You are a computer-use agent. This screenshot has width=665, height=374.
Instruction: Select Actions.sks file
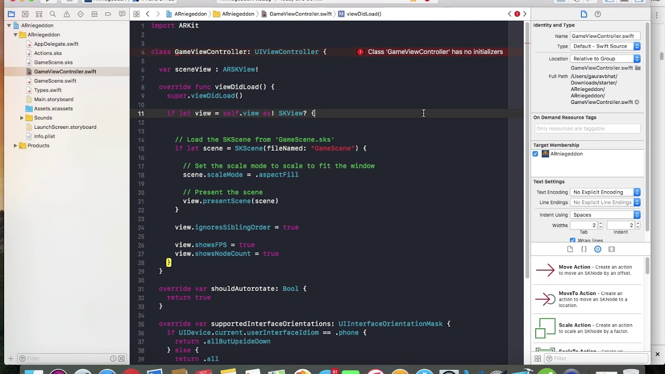click(48, 53)
